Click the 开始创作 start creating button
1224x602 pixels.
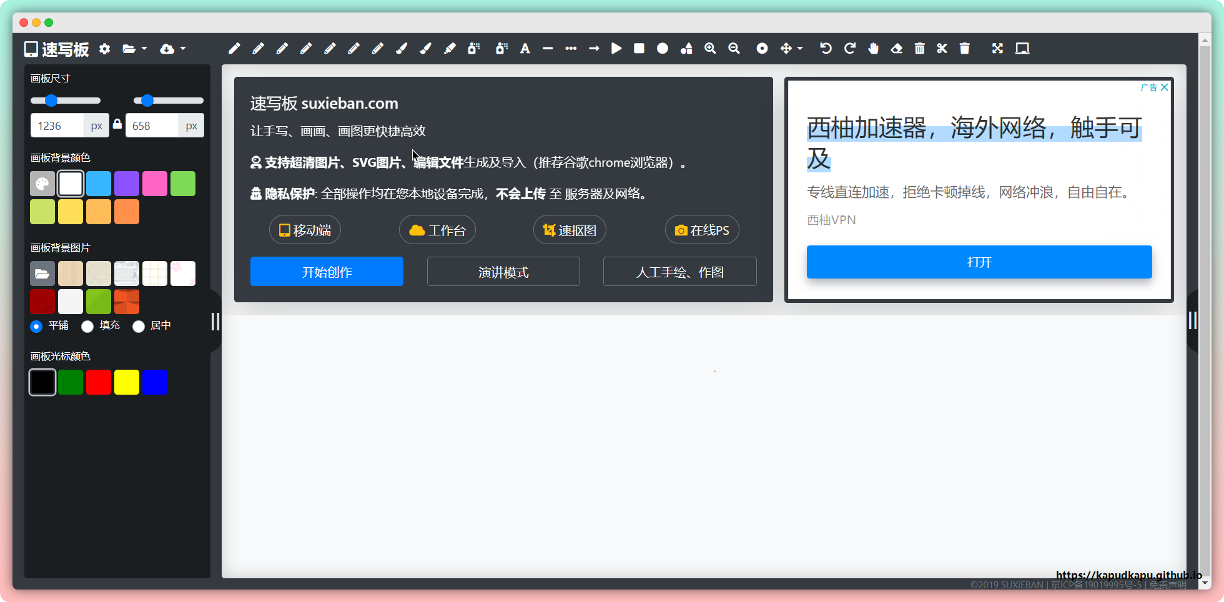327,272
